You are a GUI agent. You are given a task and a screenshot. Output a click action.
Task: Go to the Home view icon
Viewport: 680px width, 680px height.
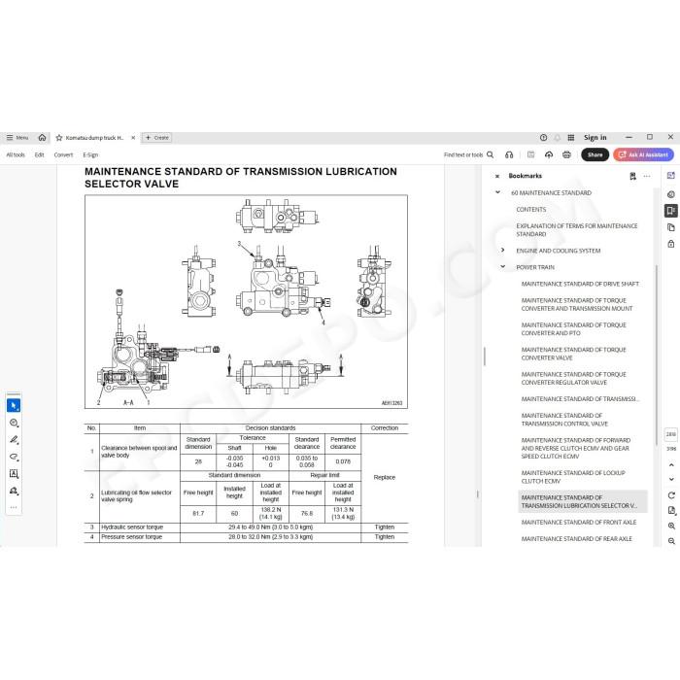tap(42, 138)
